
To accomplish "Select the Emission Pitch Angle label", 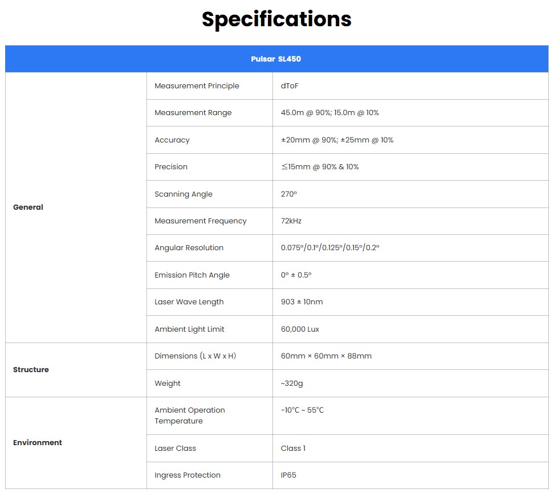I will 192,275.
